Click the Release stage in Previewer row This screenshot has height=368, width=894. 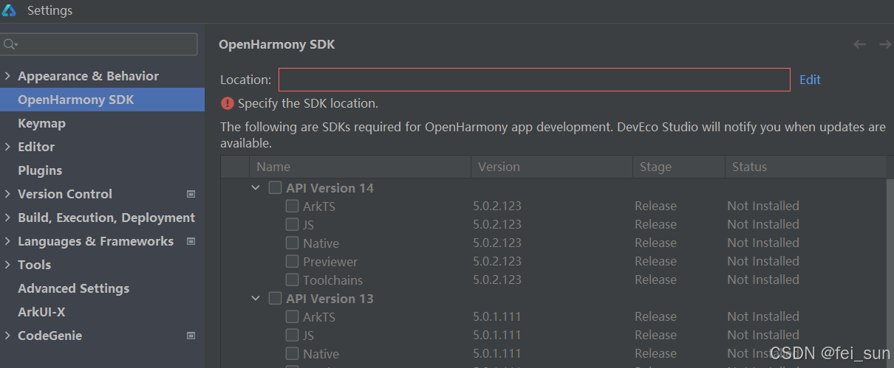(655, 261)
